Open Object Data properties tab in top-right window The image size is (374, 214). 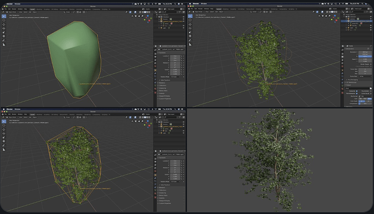pos(343,86)
